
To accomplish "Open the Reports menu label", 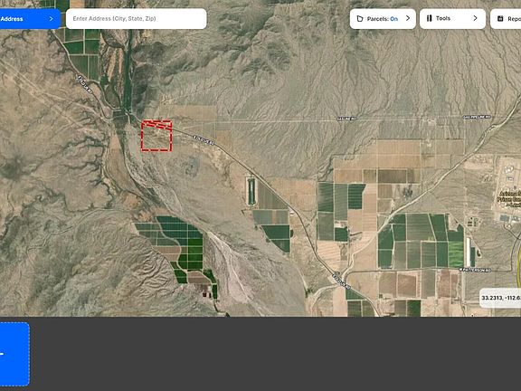I will point(514,19).
